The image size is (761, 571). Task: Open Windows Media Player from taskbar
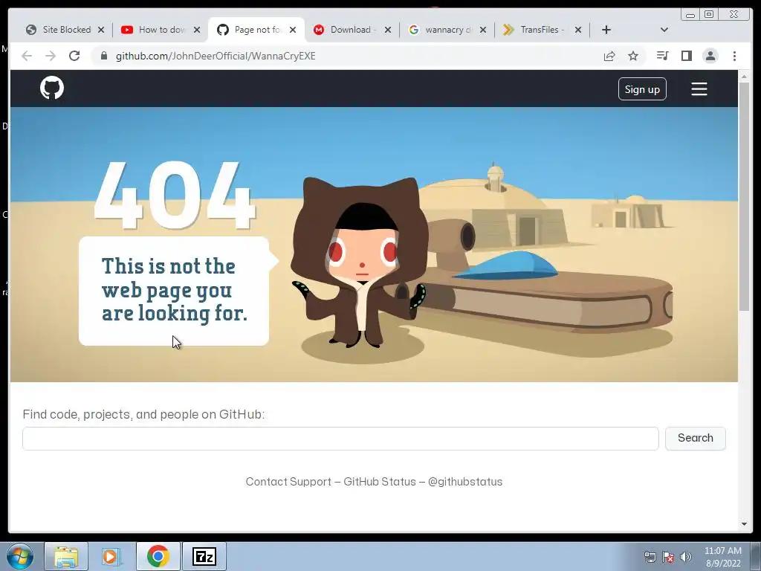pos(111,556)
